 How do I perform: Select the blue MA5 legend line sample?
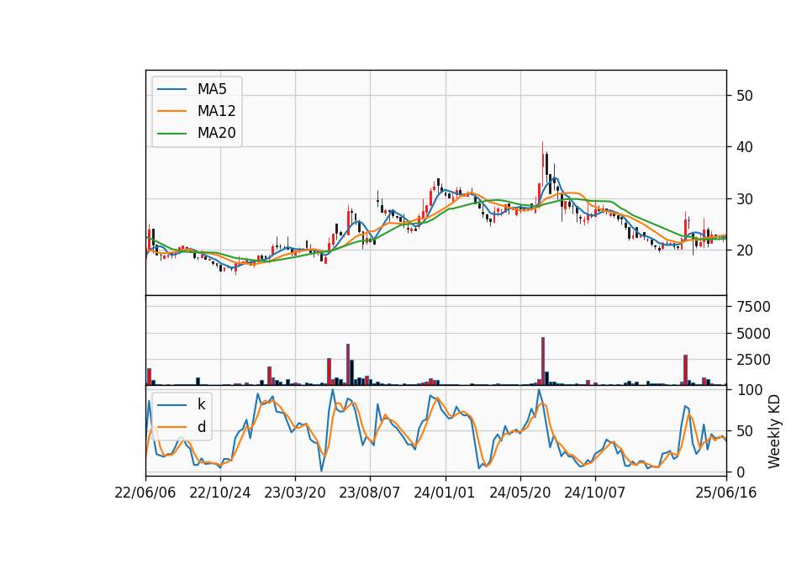tap(171, 89)
